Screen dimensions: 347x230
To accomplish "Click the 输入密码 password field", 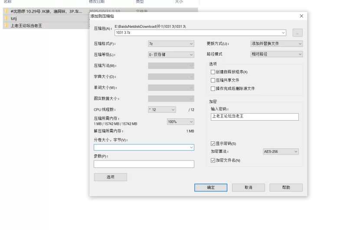I will 255,117.
